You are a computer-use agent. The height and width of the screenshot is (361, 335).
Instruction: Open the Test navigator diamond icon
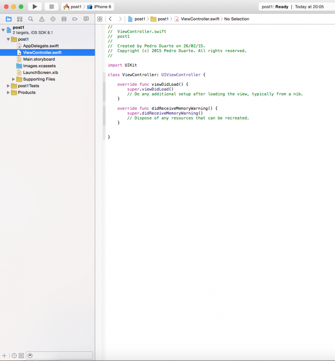click(53, 19)
